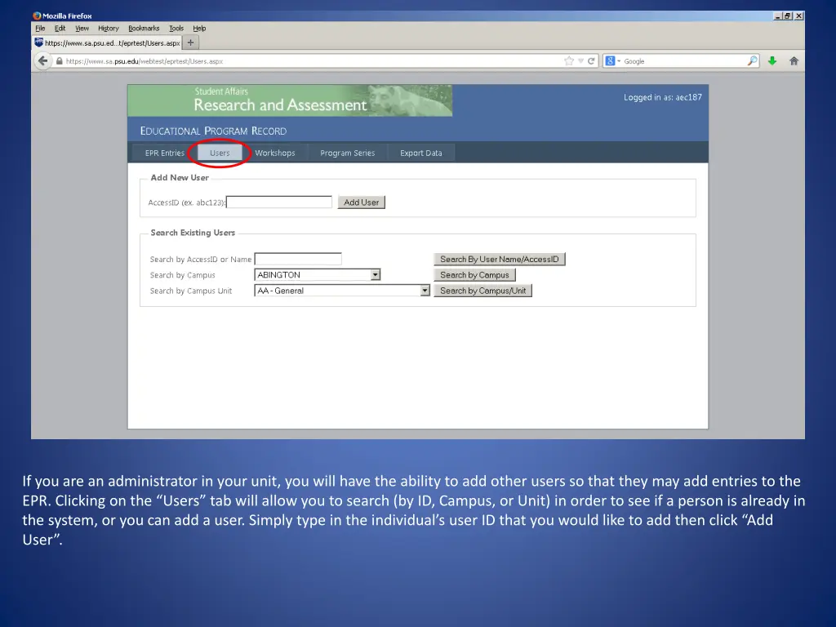Click the browser Back arrow button

42,60
